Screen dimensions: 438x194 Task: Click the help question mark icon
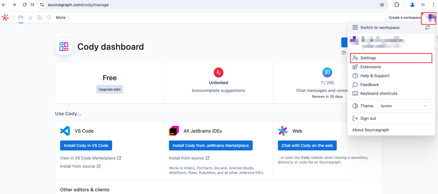click(x=343, y=53)
